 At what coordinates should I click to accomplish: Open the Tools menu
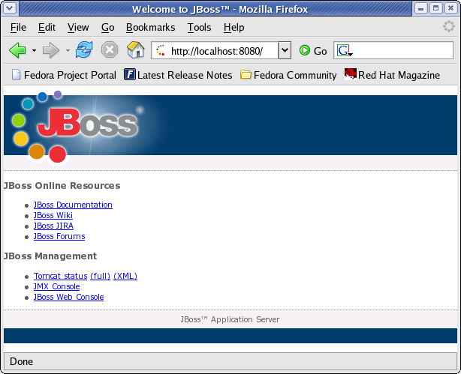point(199,27)
